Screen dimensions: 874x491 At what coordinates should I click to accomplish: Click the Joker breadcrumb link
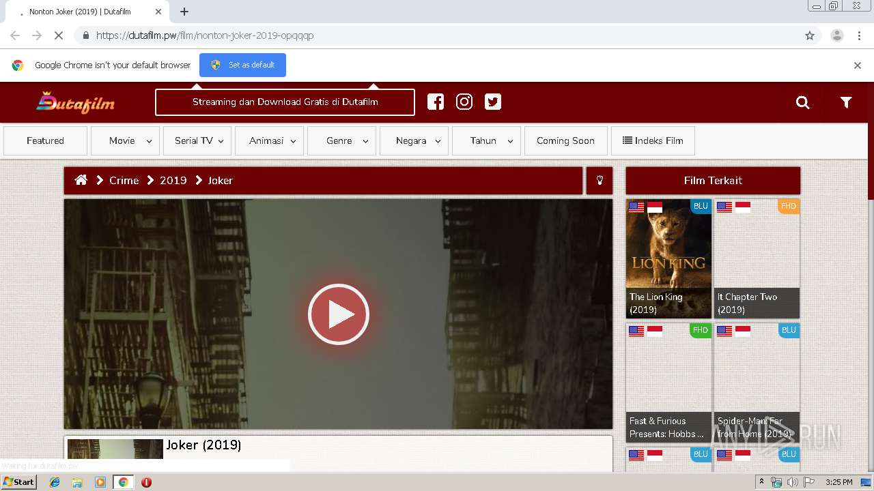pos(220,181)
